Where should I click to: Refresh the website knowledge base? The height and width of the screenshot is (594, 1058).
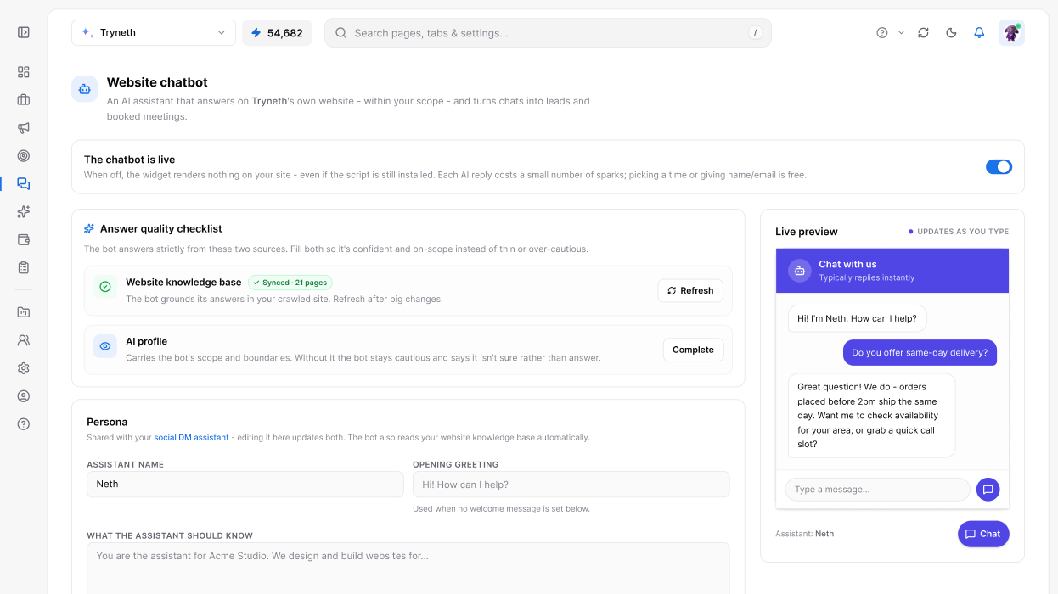[690, 290]
